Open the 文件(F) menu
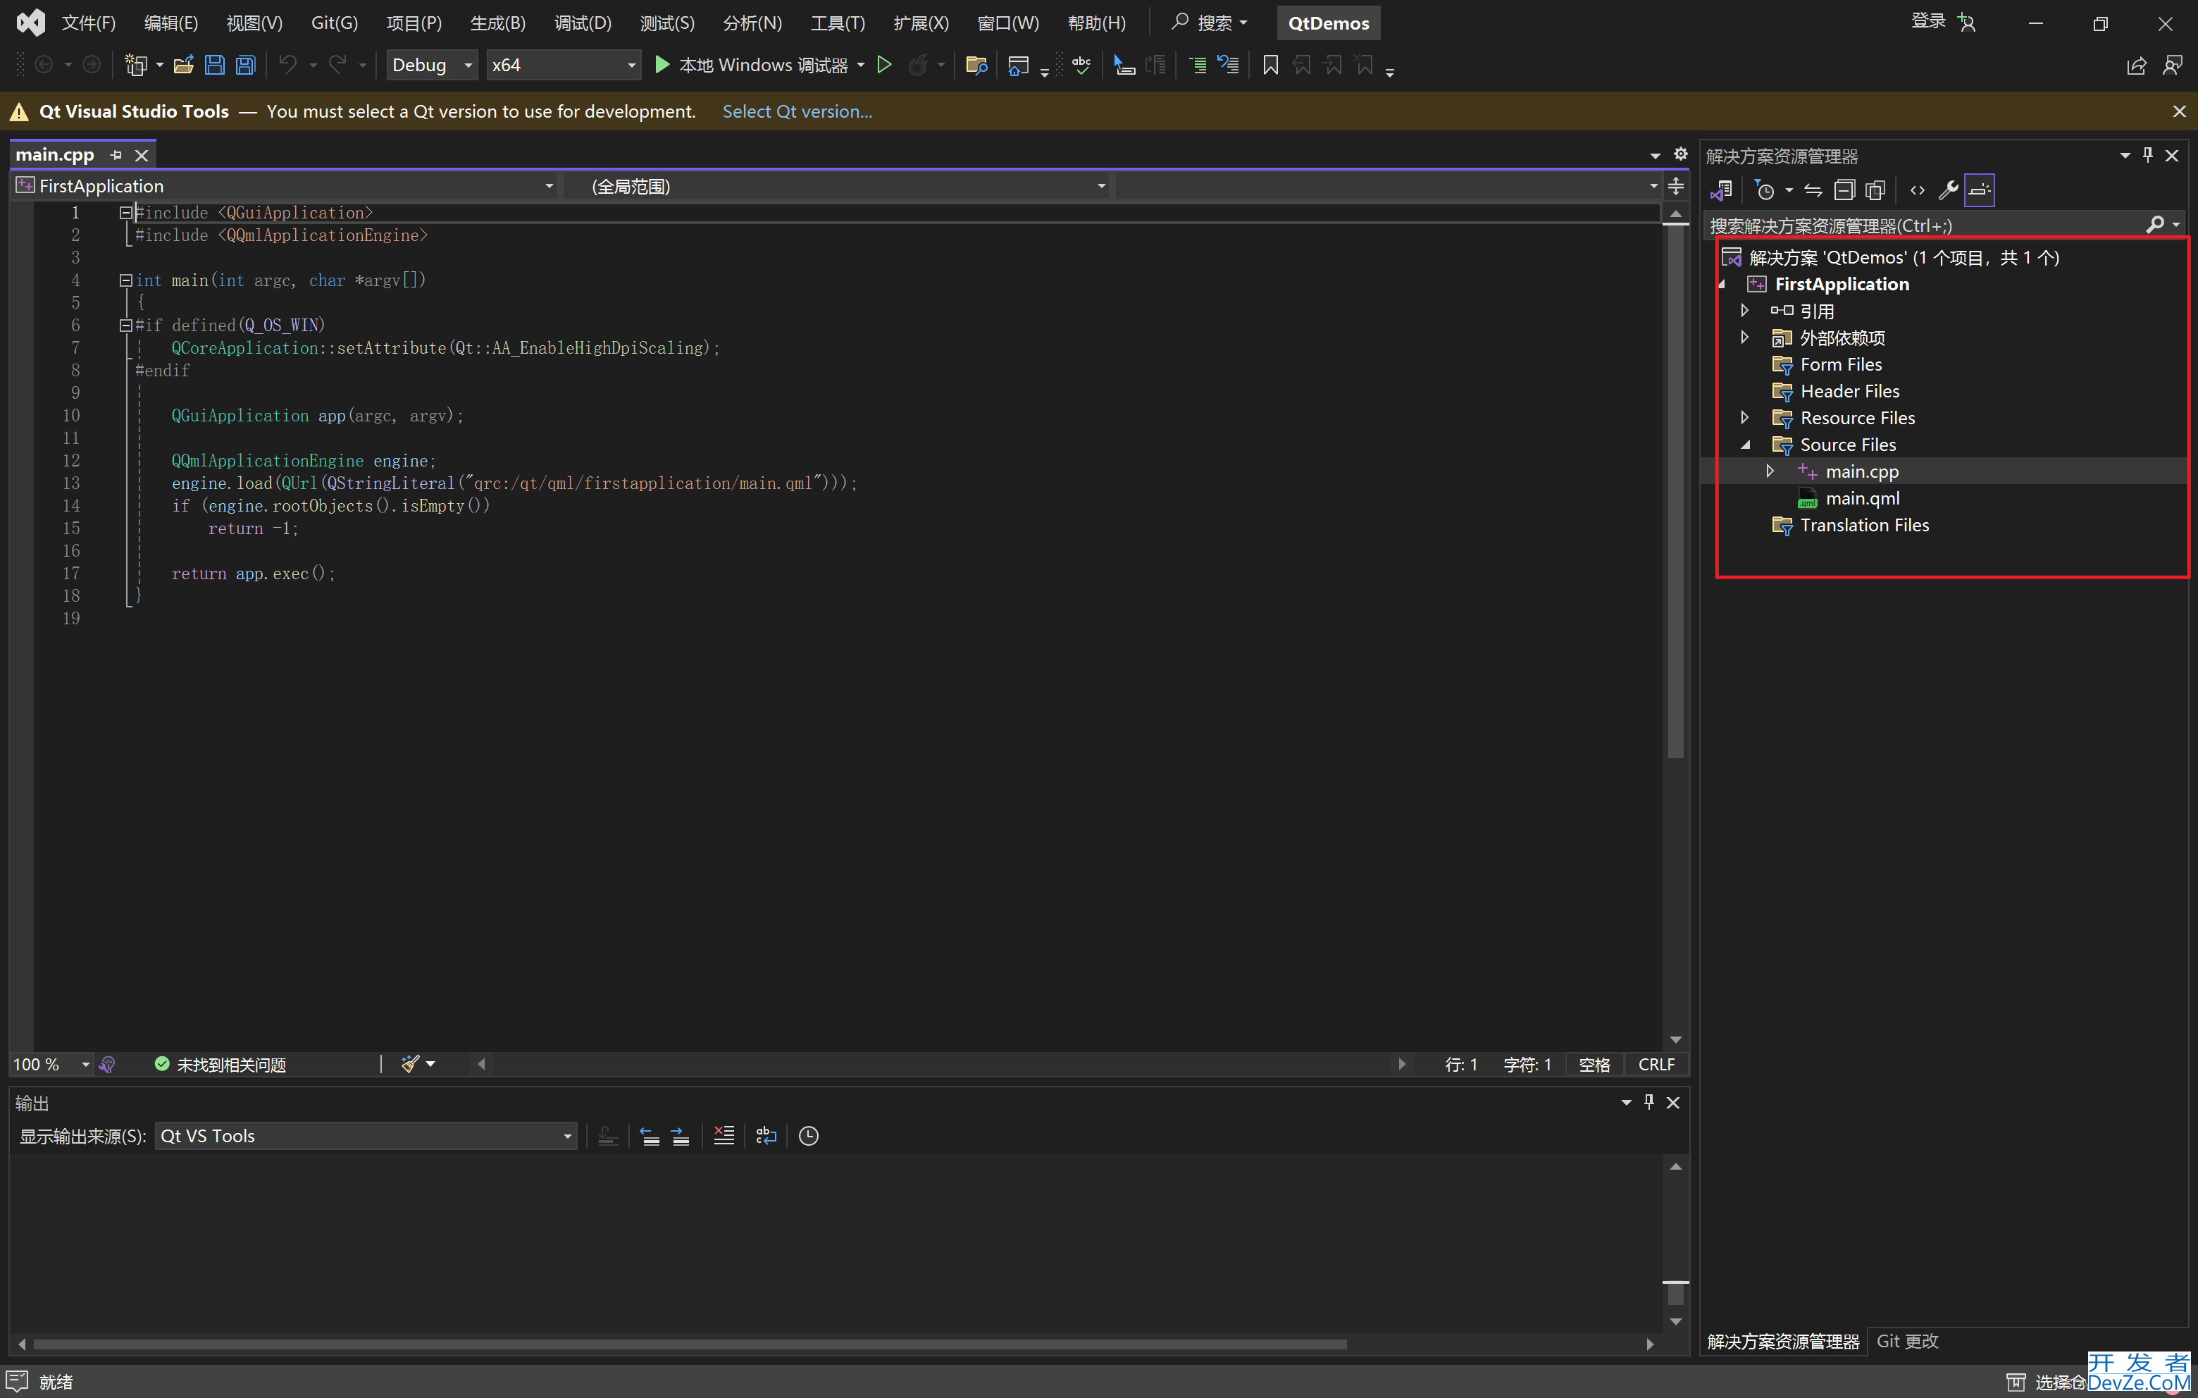This screenshot has height=1398, width=2198. [x=87, y=23]
